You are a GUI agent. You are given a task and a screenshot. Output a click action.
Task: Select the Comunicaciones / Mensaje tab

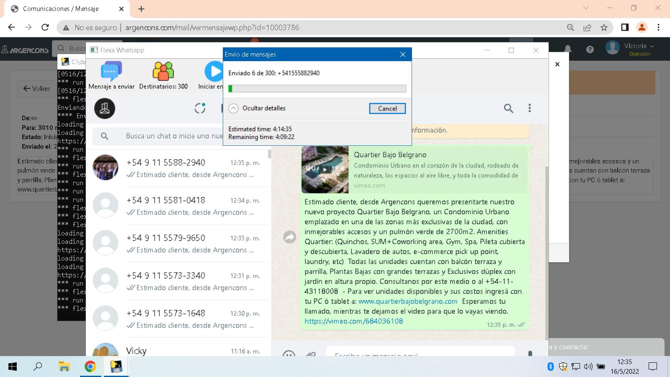click(x=67, y=9)
